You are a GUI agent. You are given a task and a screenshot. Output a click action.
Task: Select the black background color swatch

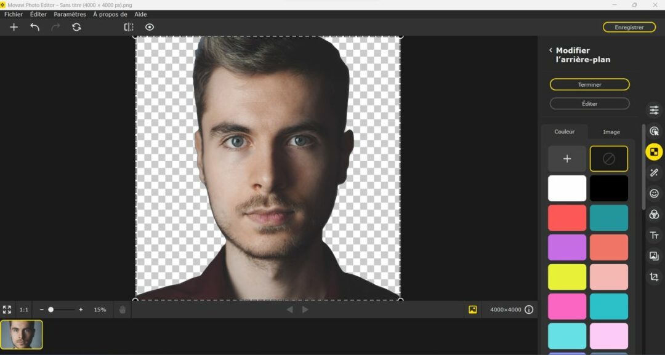(608, 188)
